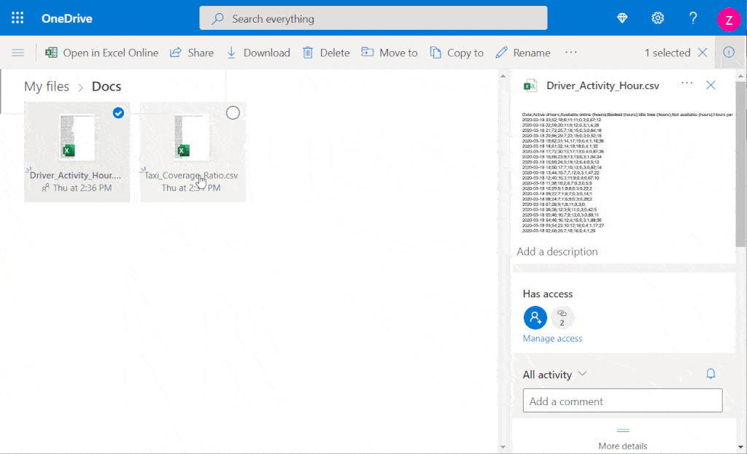Viewport: 747px width, 454px height.
Task: Open OneDrive settings gear
Action: [x=657, y=18]
